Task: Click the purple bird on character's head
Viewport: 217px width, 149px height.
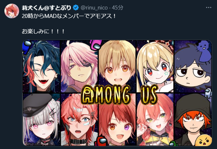Action: click(x=203, y=52)
